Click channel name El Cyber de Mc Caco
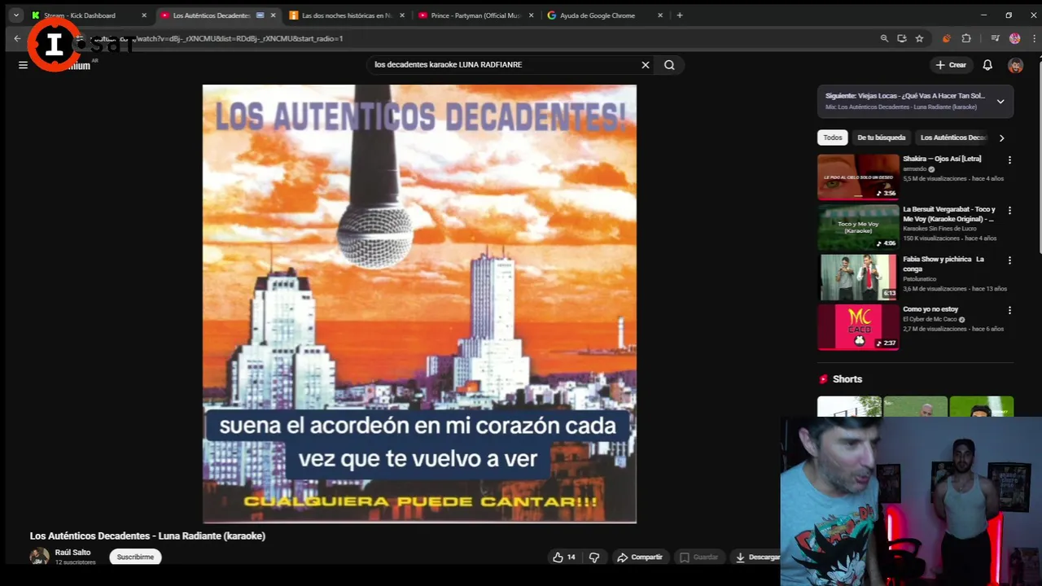1042x586 pixels. tap(930, 319)
